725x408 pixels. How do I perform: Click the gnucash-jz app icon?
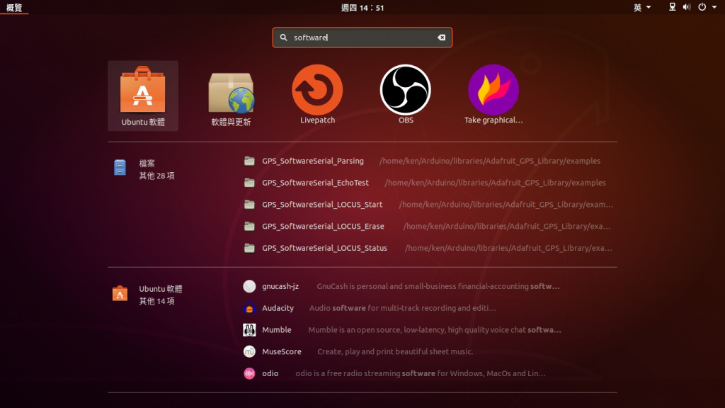[x=249, y=286]
